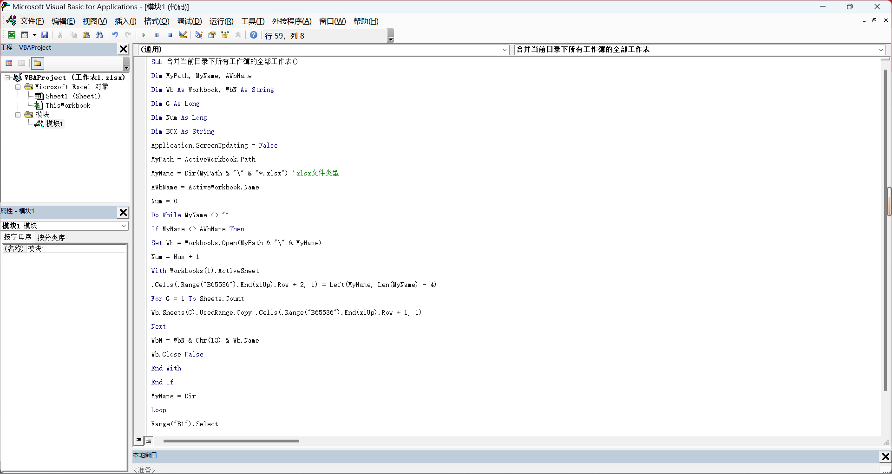Click the Reset stop icon
The image size is (892, 474).
tap(170, 35)
